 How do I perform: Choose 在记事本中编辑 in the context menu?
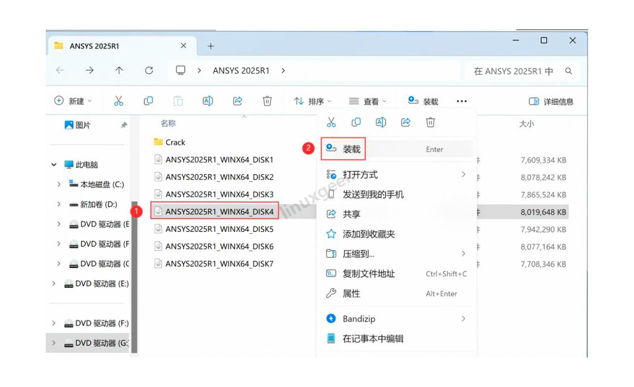(x=397, y=338)
